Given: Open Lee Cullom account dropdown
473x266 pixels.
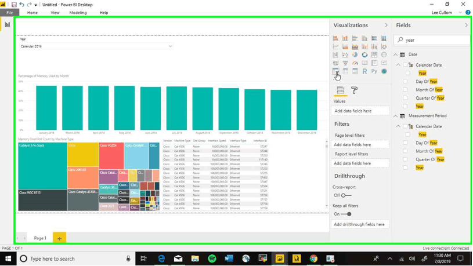Looking at the screenshot, I should tap(460, 13).
